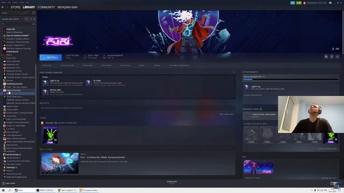
Task: Select Ori and the Will of the Wisps
Action: pos(18,161)
